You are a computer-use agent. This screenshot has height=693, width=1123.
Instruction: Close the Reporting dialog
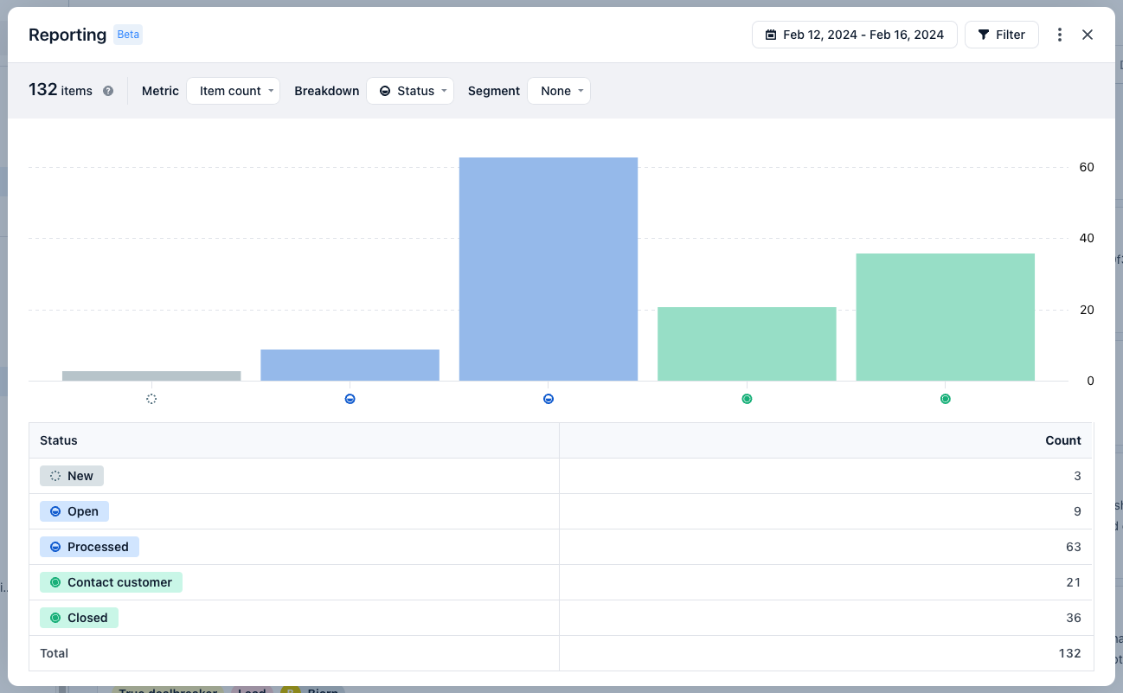1088,35
